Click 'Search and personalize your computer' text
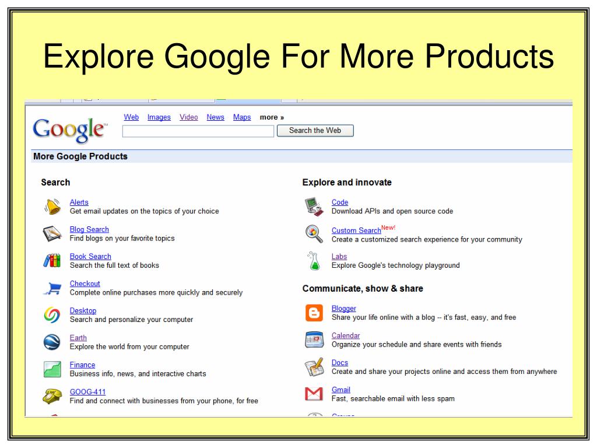The height and width of the screenshot is (448, 597). click(x=131, y=320)
